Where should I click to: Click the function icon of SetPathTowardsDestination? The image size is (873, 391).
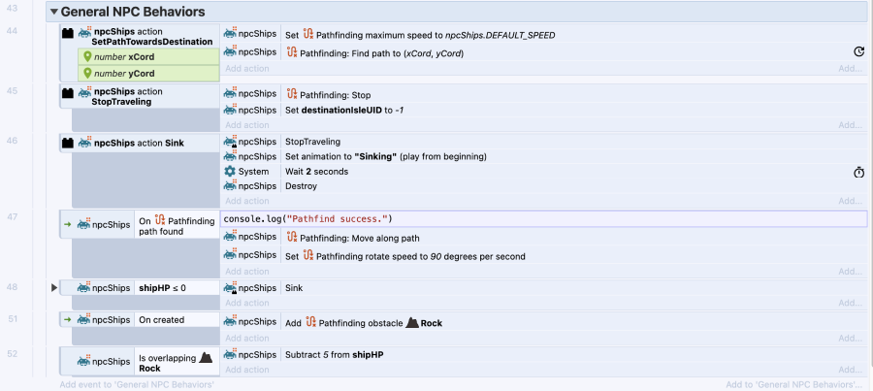pos(68,34)
